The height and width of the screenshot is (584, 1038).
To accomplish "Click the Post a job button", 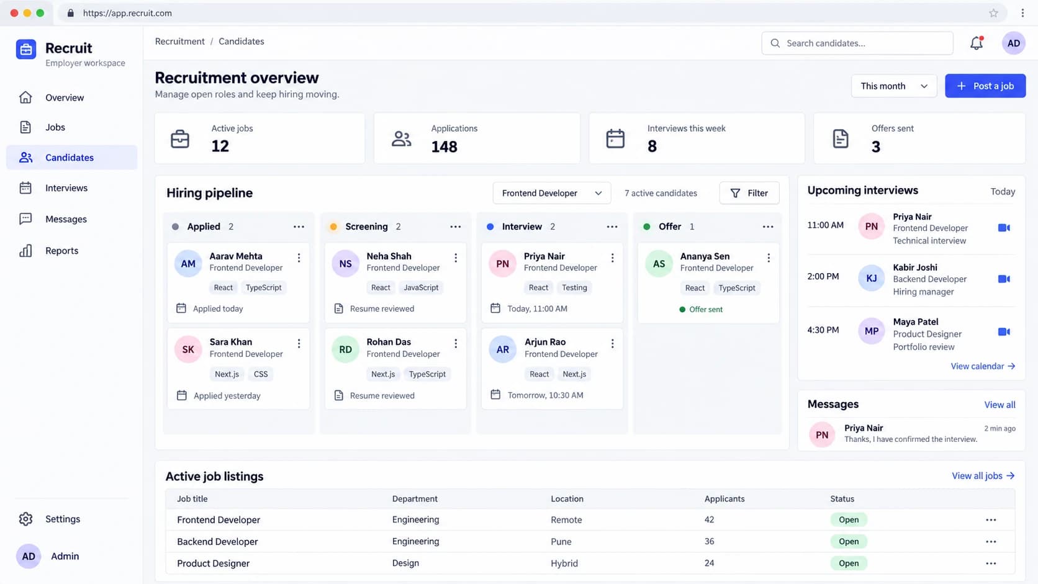I will tap(985, 86).
